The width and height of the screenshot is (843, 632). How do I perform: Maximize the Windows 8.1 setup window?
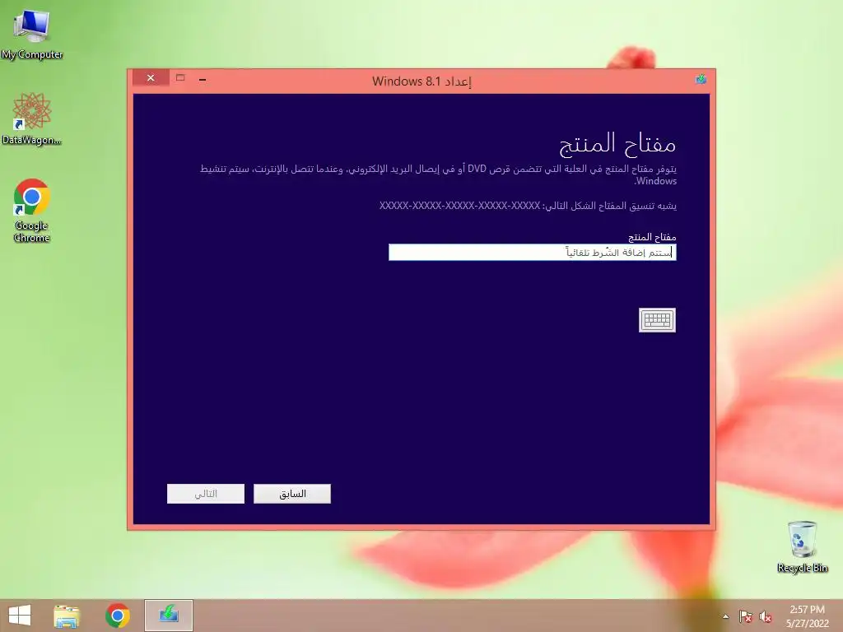[180, 78]
